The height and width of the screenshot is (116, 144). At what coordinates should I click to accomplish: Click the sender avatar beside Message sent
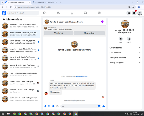(46, 93)
